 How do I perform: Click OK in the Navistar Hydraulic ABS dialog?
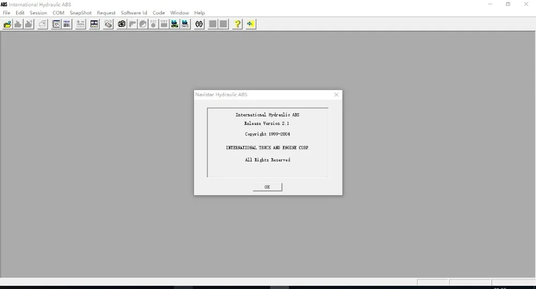click(x=267, y=187)
